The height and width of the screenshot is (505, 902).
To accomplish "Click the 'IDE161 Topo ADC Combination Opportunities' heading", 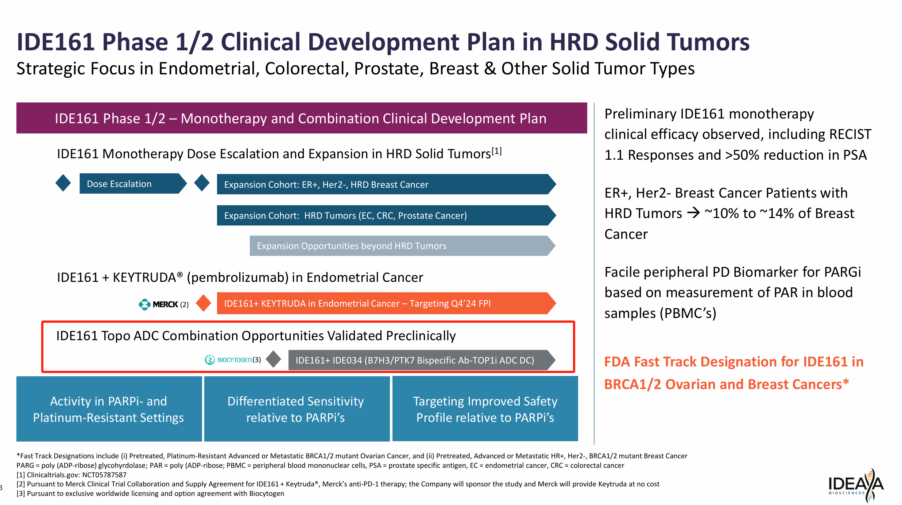I will [256, 336].
